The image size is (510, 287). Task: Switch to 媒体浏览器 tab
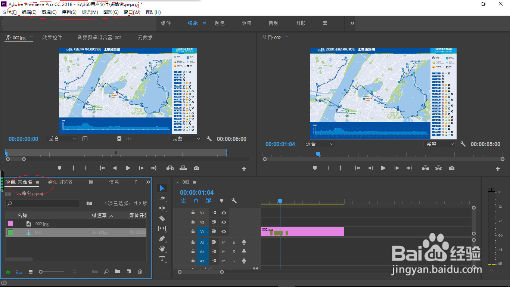[x=60, y=182]
